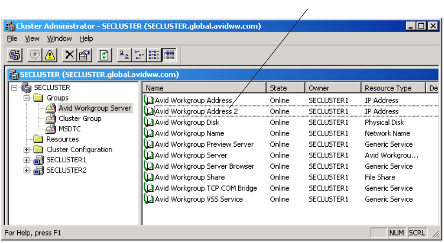Click the Bring Online toolbar icon
The image size is (444, 243).
(x=35, y=55)
